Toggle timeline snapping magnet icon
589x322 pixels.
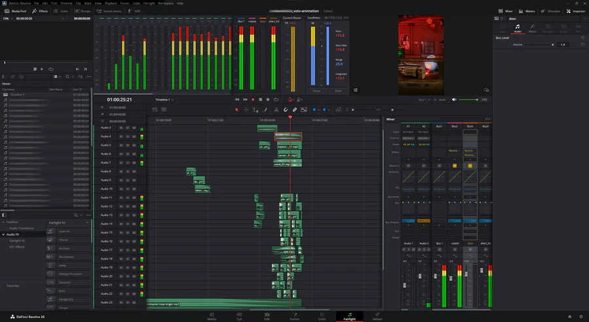(x=285, y=110)
